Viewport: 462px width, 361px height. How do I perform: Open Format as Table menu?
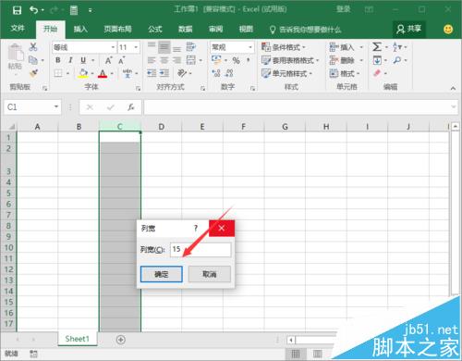pos(290,60)
